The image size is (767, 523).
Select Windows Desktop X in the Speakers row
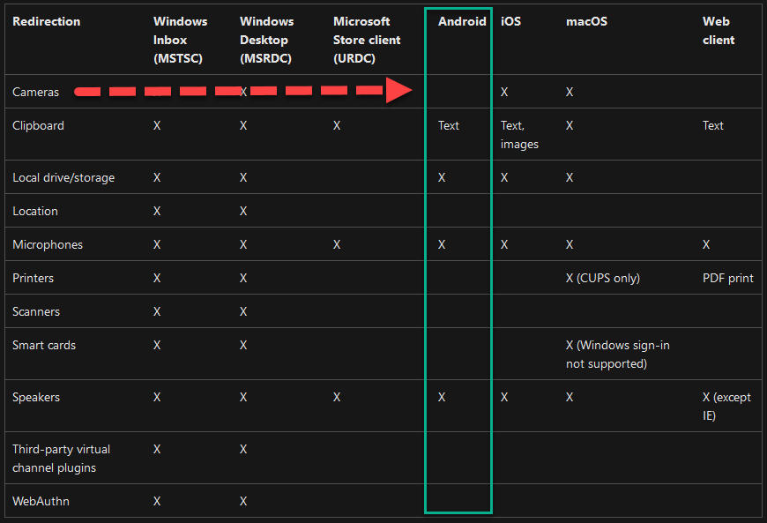pos(243,397)
